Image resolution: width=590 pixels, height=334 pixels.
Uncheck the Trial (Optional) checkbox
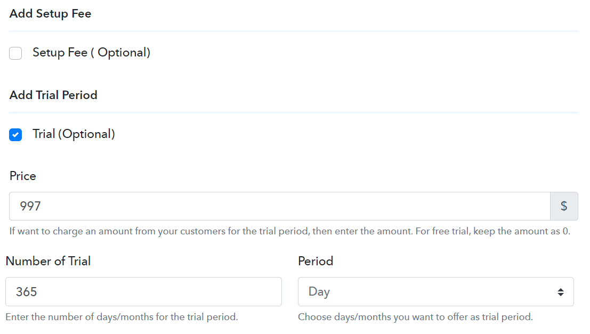coord(15,135)
